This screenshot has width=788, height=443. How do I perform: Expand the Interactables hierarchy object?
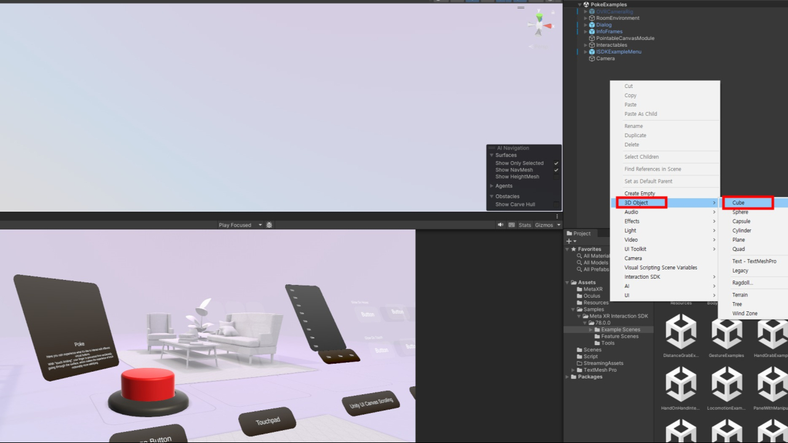586,45
